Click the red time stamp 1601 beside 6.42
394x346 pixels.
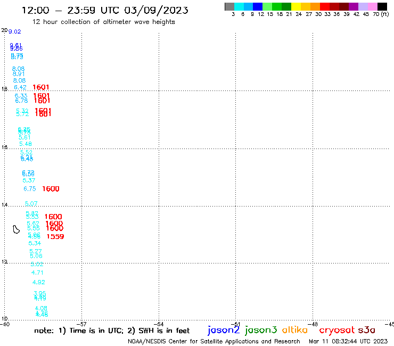(41, 87)
